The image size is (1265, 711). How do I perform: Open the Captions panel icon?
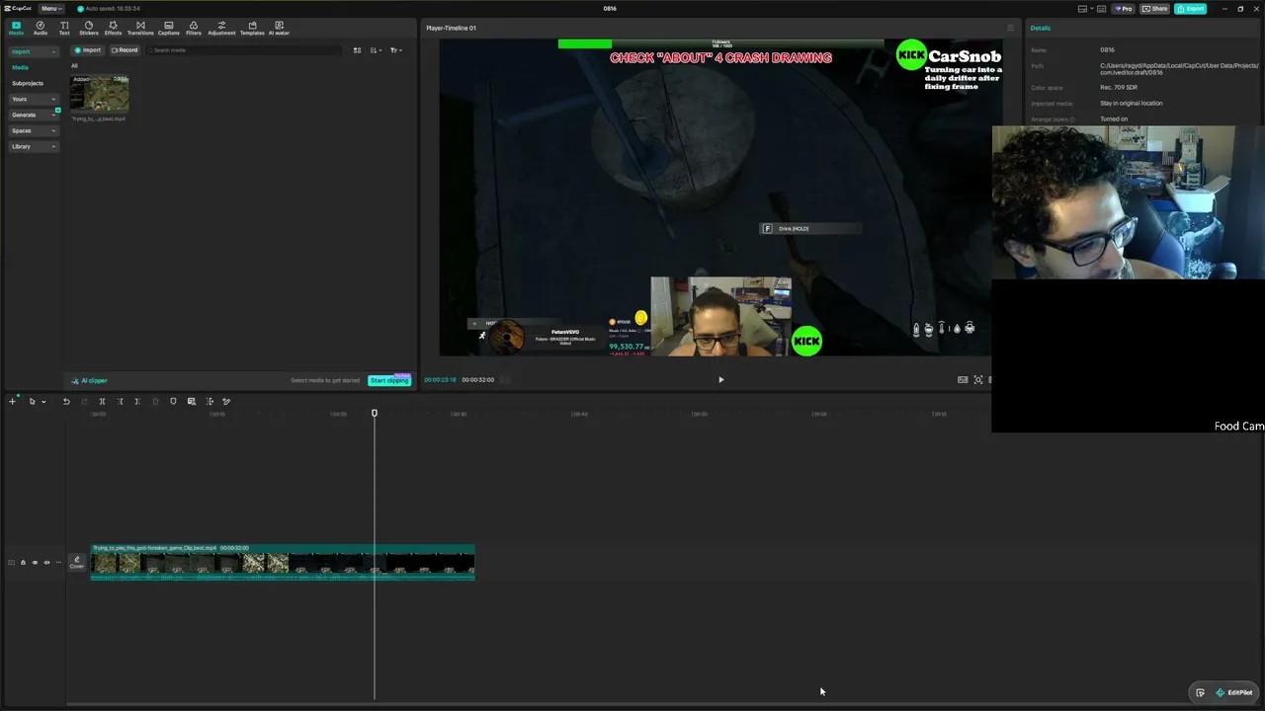[x=169, y=28]
